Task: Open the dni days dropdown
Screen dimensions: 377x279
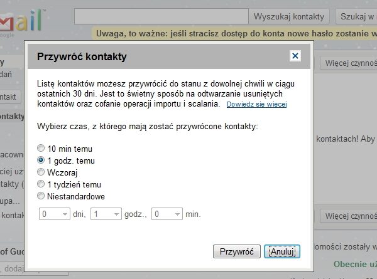Action: pyautogui.click(x=55, y=214)
